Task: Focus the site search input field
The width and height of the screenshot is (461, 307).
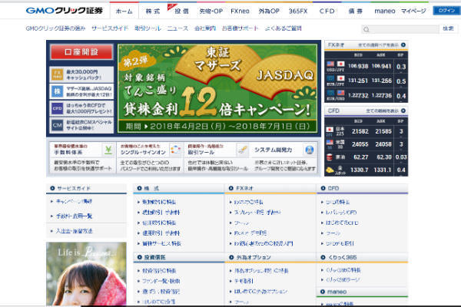Action: (400, 29)
